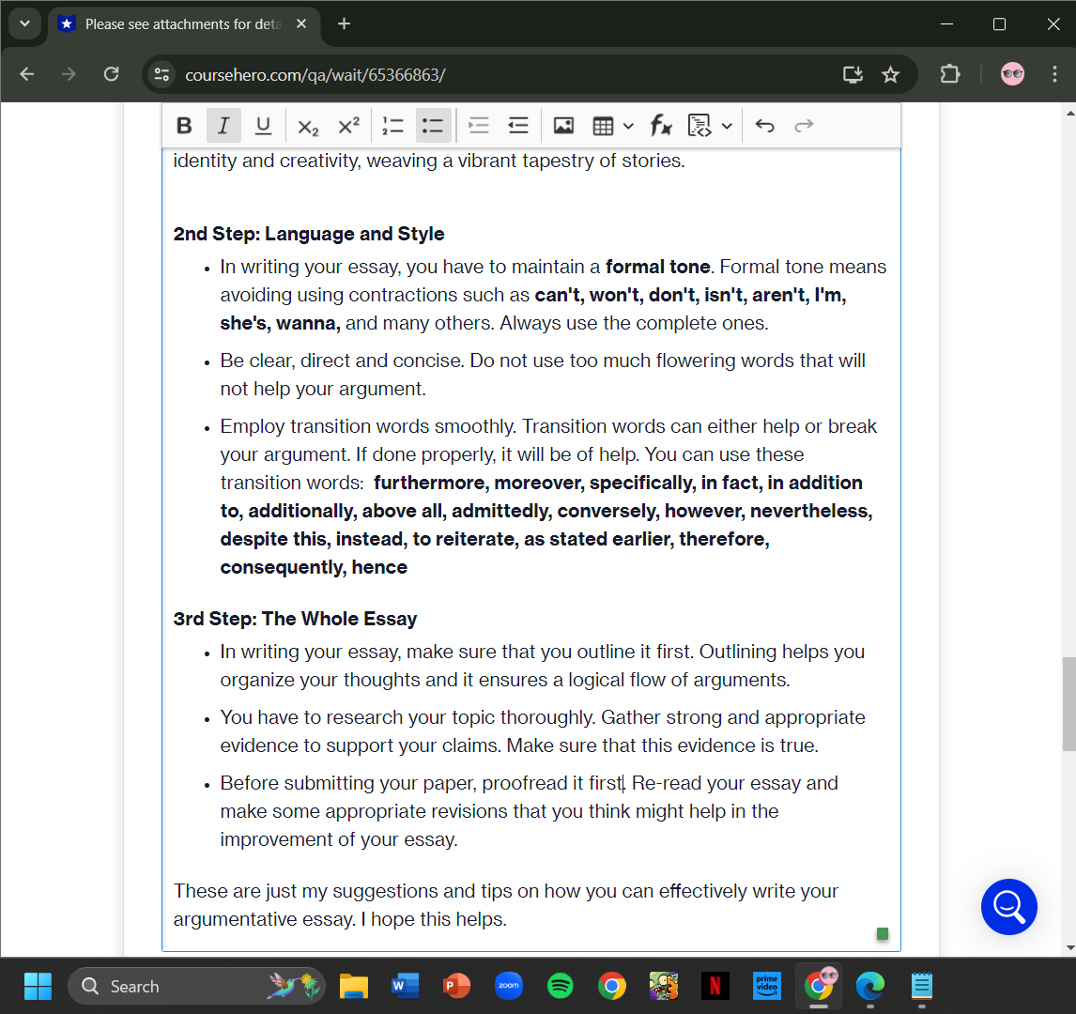Apply bold formatting in the editor
The width and height of the screenshot is (1076, 1014).
click(x=184, y=125)
